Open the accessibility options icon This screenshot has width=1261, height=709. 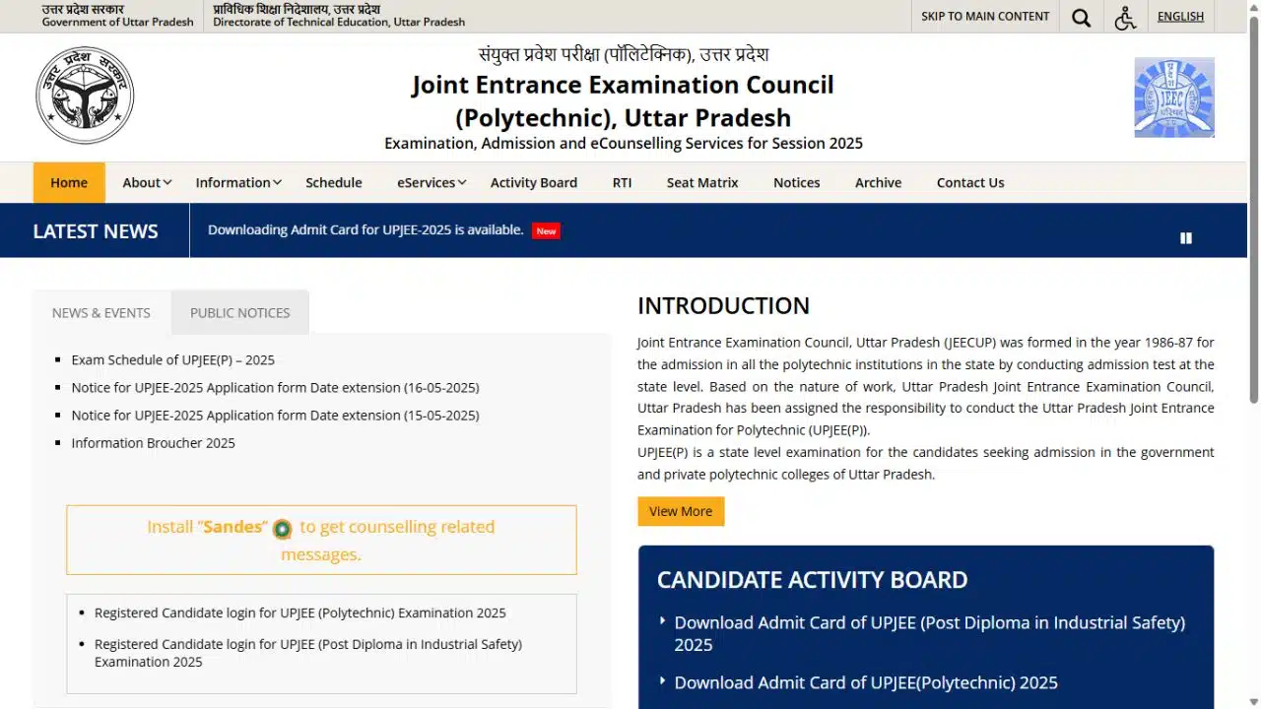coord(1125,17)
